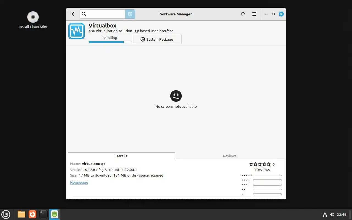Image resolution: width=352 pixels, height=220 pixels.
Task: Open the Terminal from the taskbar
Action: [43, 214]
